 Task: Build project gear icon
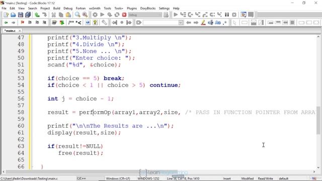[x=95, y=15]
